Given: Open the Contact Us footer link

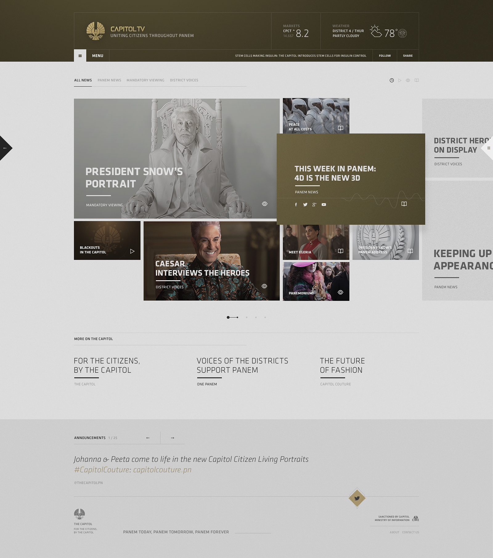Looking at the screenshot, I should 411,532.
